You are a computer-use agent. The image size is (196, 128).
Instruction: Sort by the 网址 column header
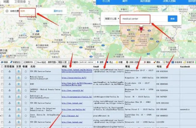[x=64, y=67]
